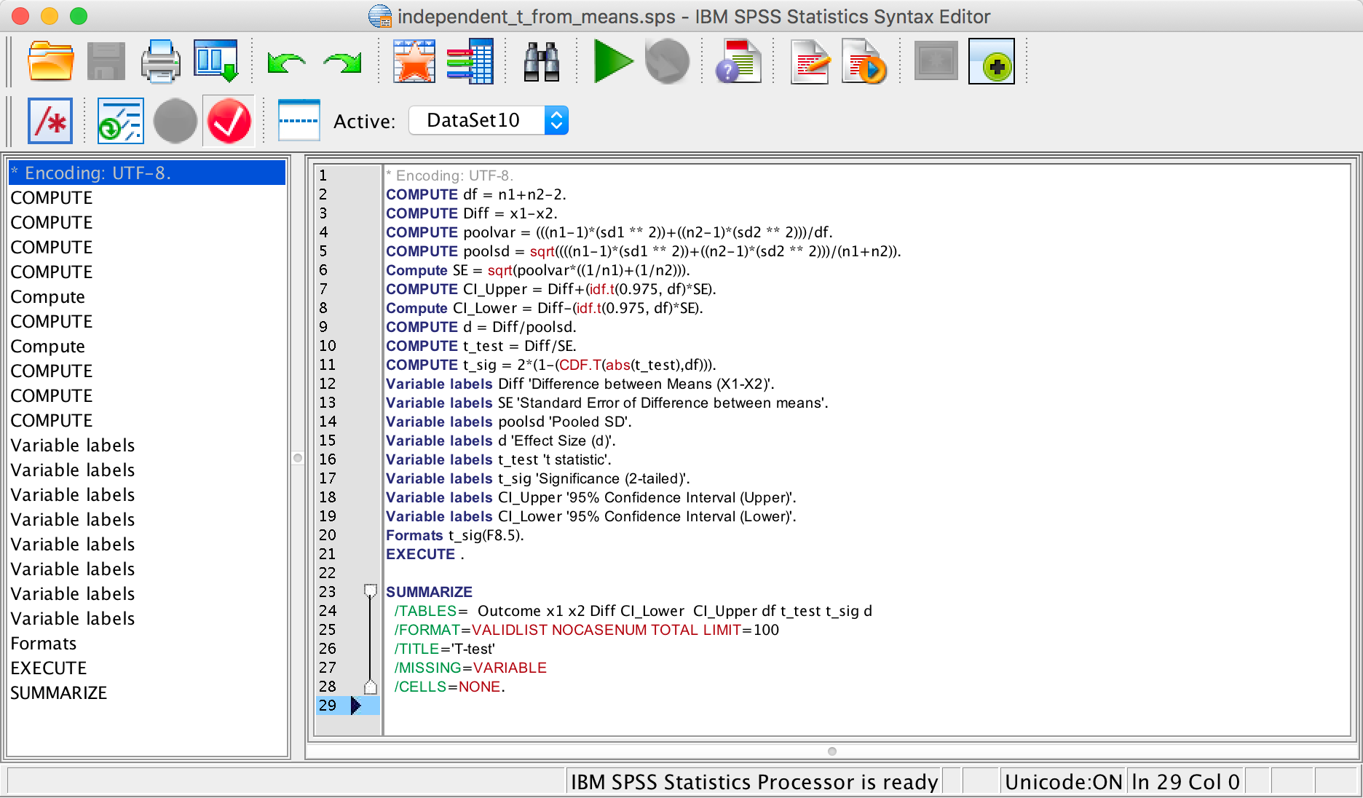Image resolution: width=1363 pixels, height=798 pixels.
Task: Open the Active DataSet10 dropdown
Action: [x=489, y=120]
